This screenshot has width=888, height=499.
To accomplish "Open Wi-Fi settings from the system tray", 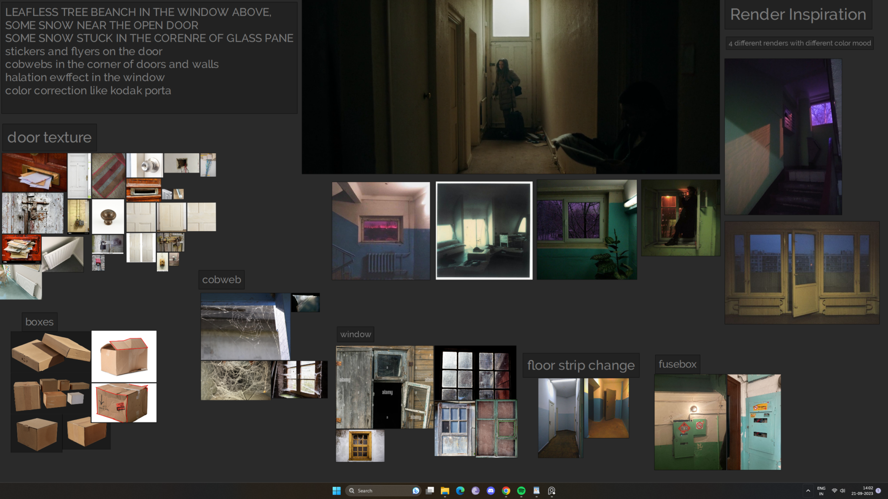I will click(x=834, y=491).
